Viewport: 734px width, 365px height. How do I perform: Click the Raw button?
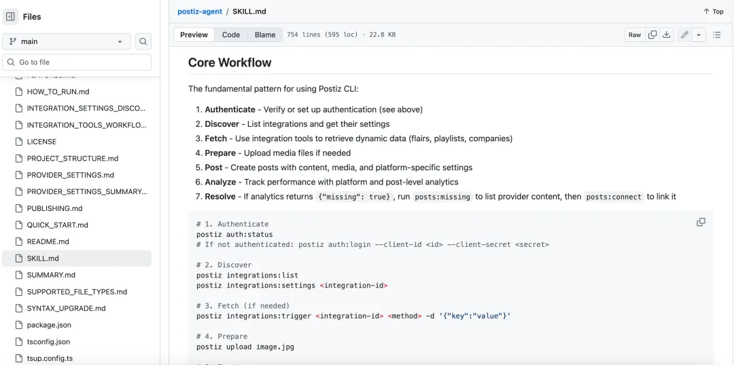[x=634, y=35]
